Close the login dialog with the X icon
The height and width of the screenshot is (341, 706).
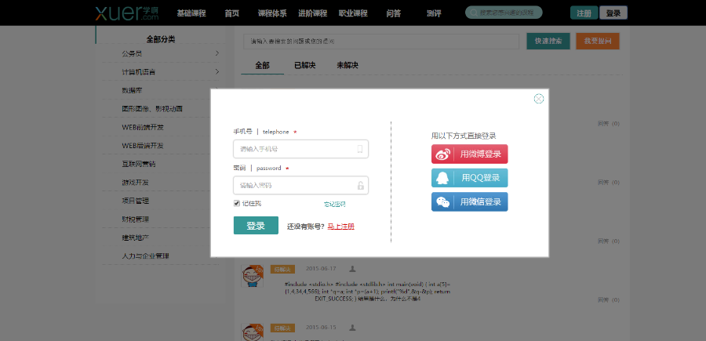(538, 99)
